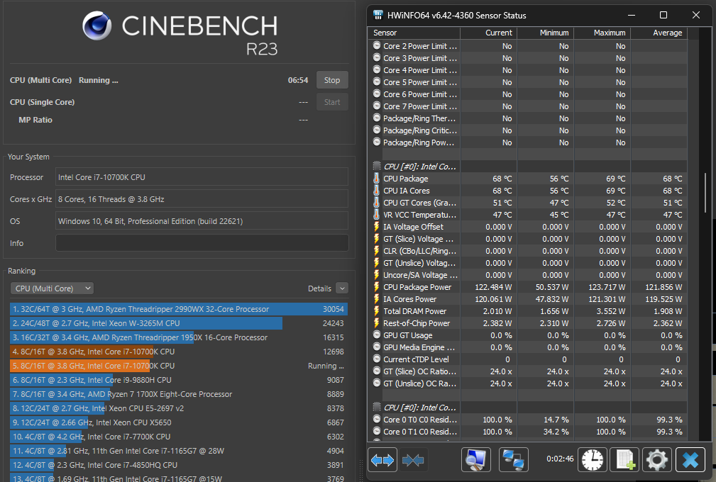Click Core 0 T0 C0 Residency icon
716x482 pixels.
pos(377,419)
